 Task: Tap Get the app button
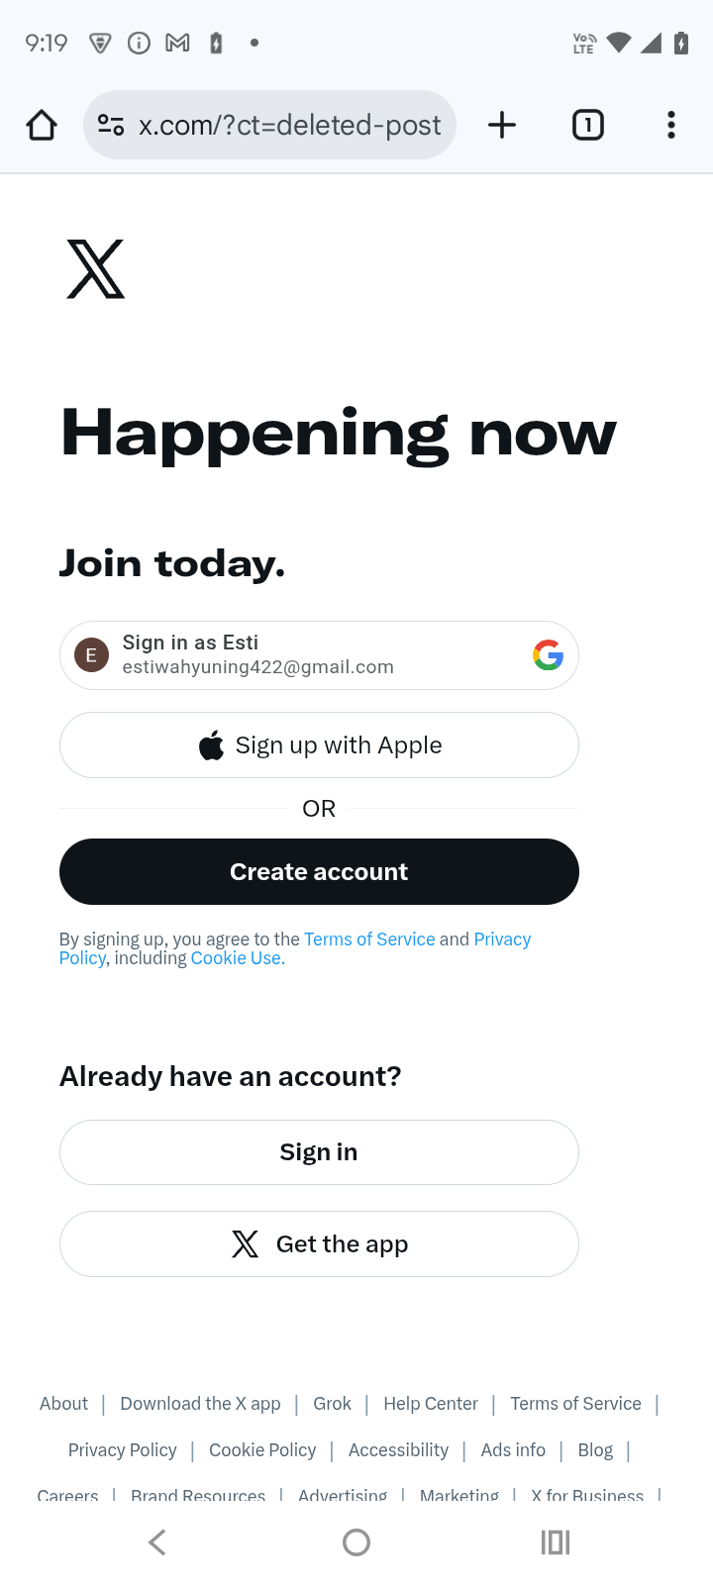pyautogui.click(x=319, y=1244)
